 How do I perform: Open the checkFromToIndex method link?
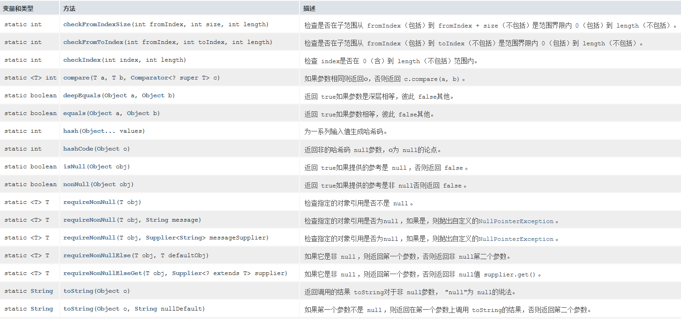click(92, 42)
